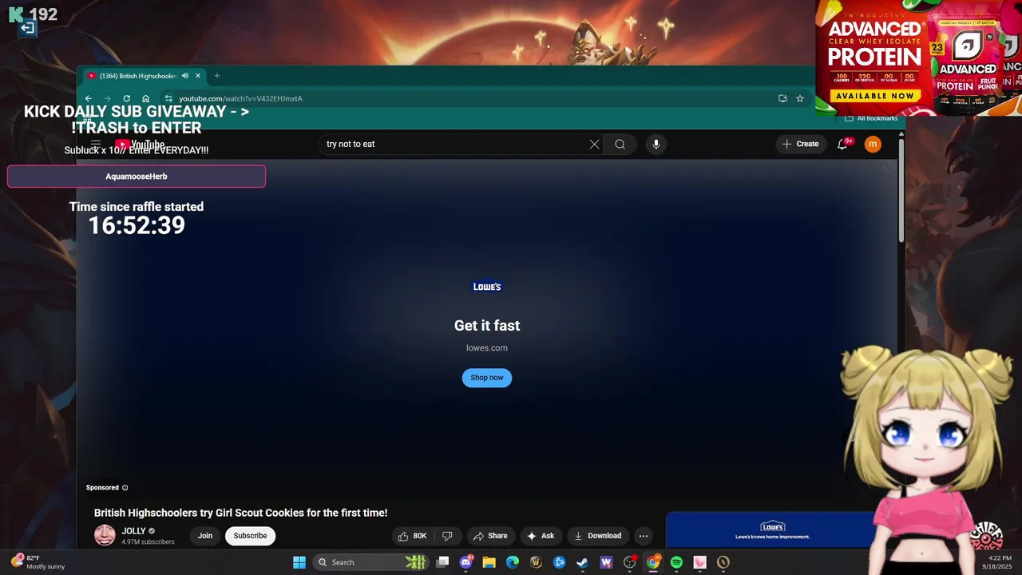Open the lowes.com ad link
Image resolution: width=1022 pixels, height=575 pixels.
point(487,347)
